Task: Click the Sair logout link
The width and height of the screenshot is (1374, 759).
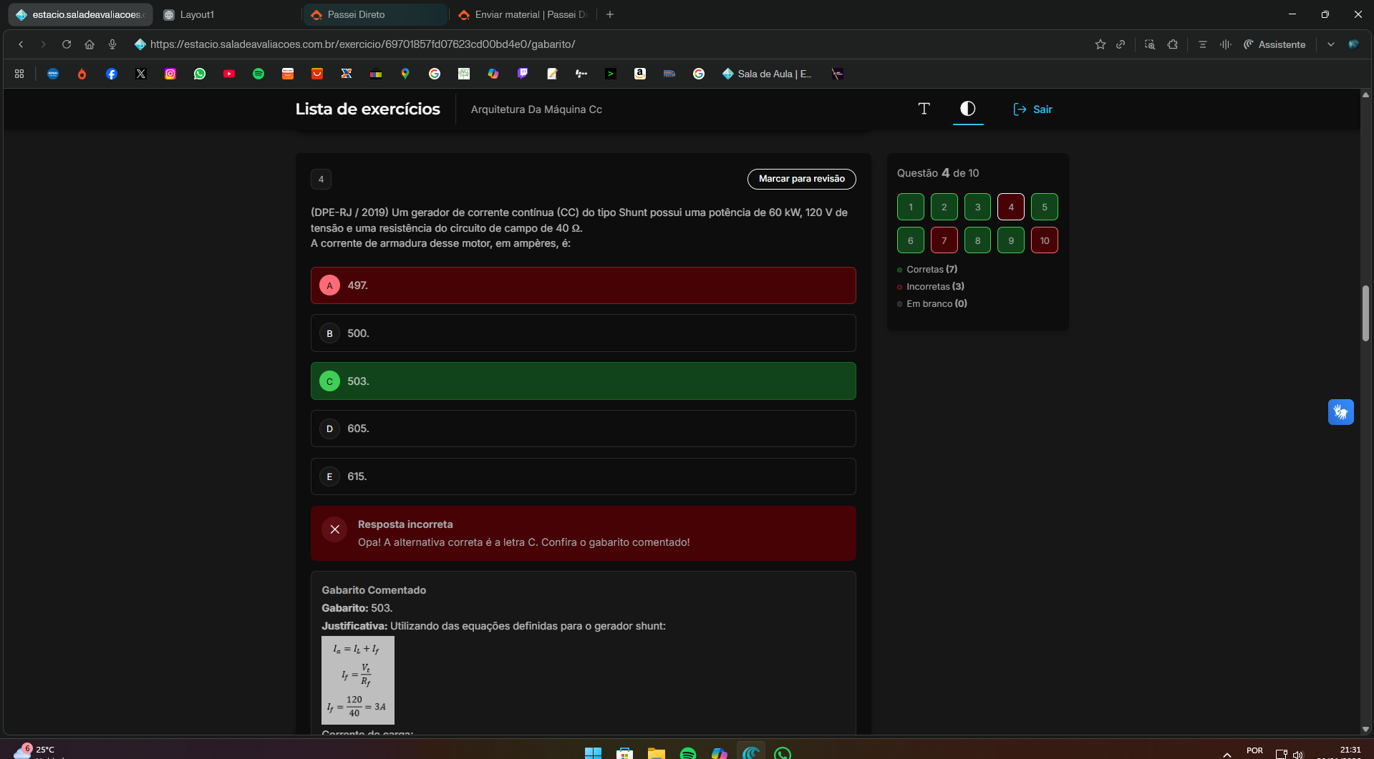Action: click(1032, 109)
